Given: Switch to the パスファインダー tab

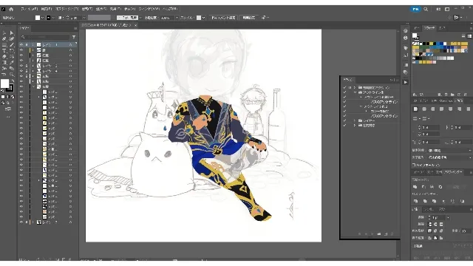Looking at the screenshot, I should tap(454, 172).
